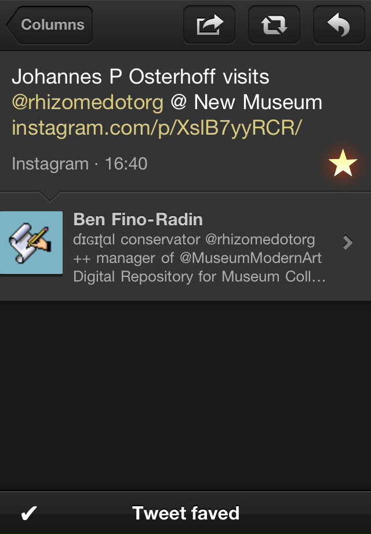Reply with the curved arrow icon
371x534 pixels.
(x=339, y=25)
